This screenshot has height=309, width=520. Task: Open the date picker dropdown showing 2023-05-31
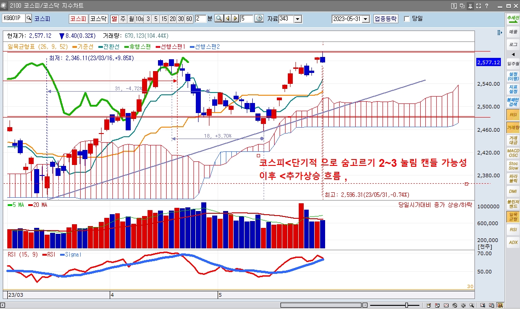pyautogui.click(x=366, y=19)
